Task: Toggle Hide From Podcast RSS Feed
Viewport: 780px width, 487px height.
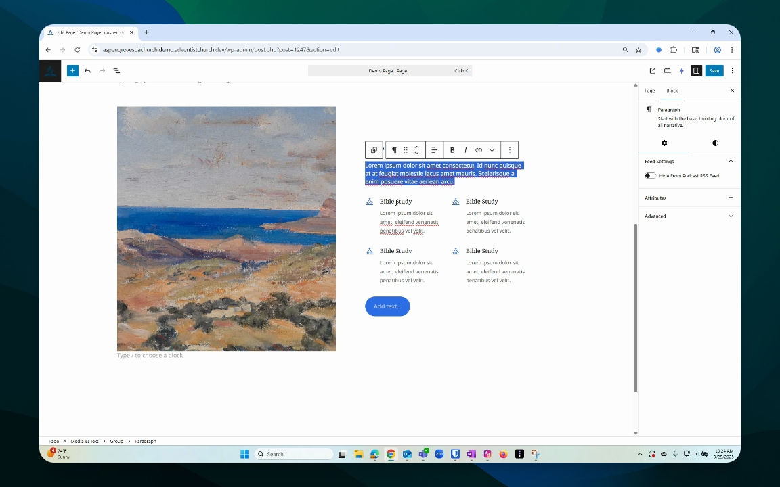Action: (x=650, y=175)
